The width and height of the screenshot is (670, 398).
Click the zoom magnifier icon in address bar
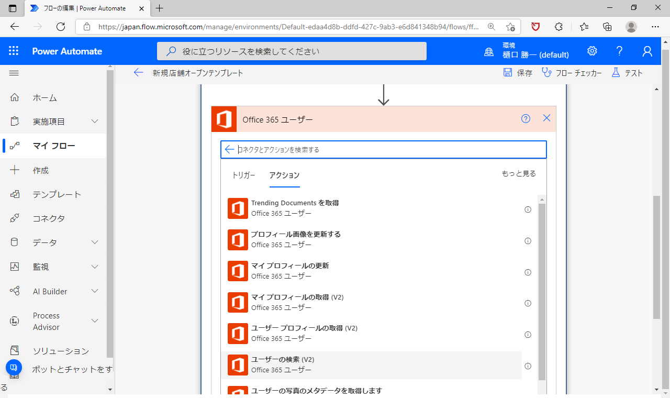(x=491, y=27)
